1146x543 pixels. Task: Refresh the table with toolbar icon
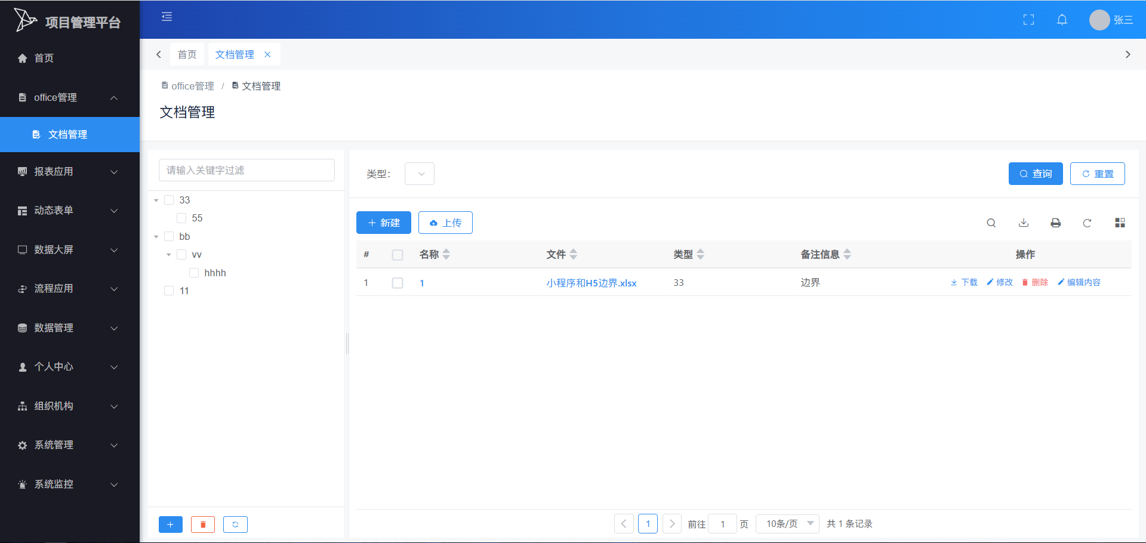pos(1088,223)
